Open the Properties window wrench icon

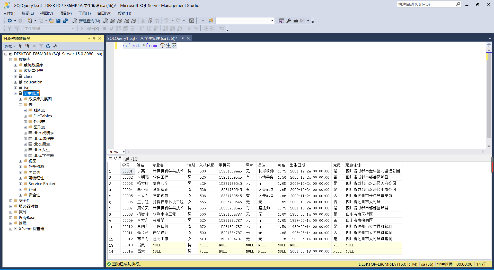289,21
